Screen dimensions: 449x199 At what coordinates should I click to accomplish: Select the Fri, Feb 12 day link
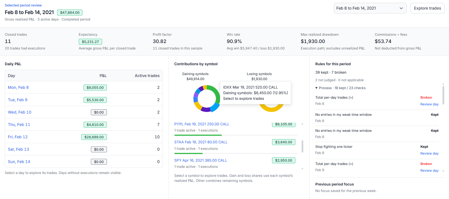click(x=18, y=137)
